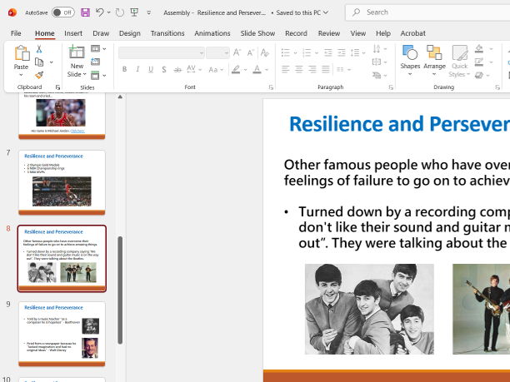Click the Align Right icon
510x382 pixels.
pyautogui.click(x=312, y=69)
